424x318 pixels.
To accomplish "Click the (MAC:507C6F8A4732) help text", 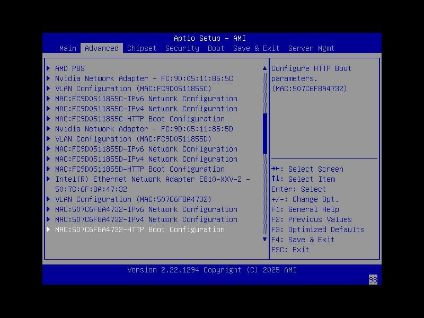I will [309, 89].
